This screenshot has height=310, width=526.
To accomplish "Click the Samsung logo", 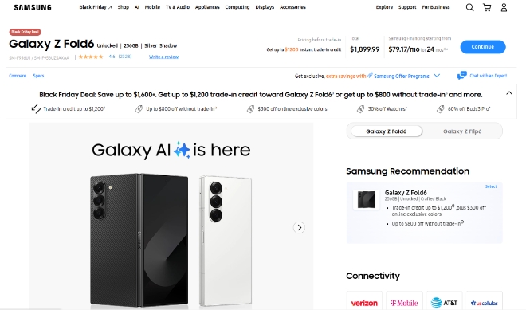I will coord(33,7).
